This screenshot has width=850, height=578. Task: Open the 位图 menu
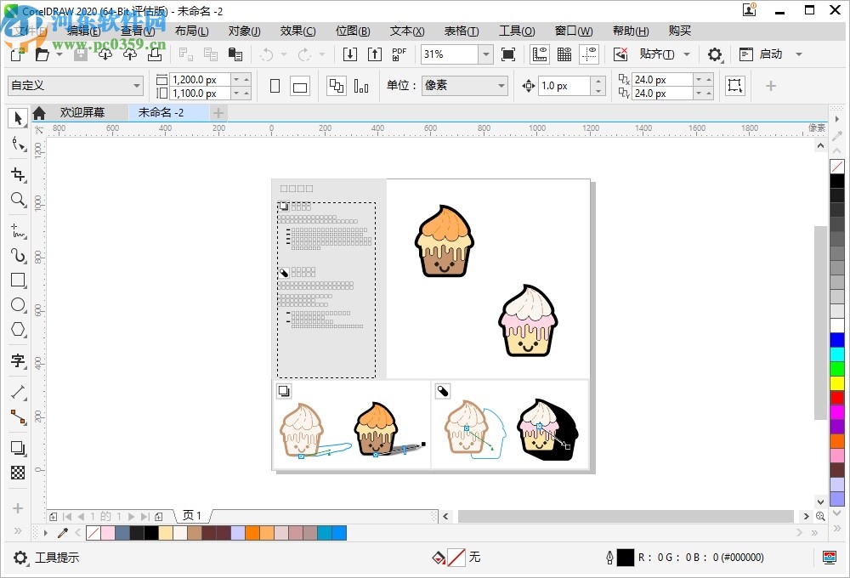[352, 31]
